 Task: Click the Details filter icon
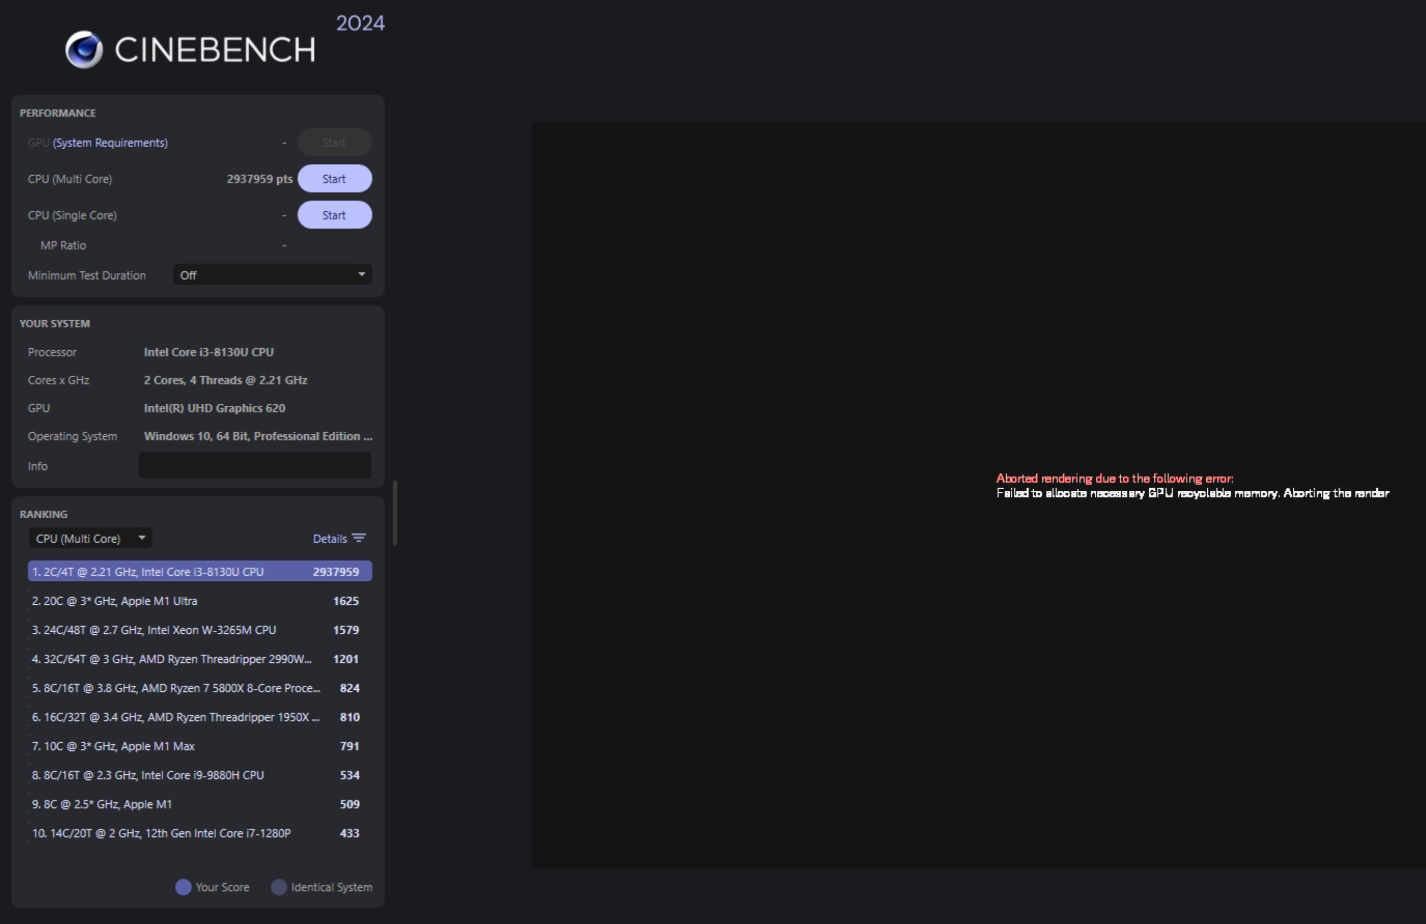(x=359, y=538)
